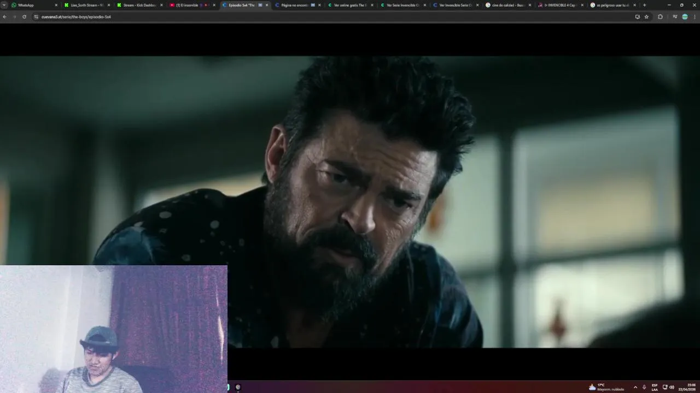The image size is (700, 393).
Task: Click the webcam overlay window
Action: click(114, 329)
